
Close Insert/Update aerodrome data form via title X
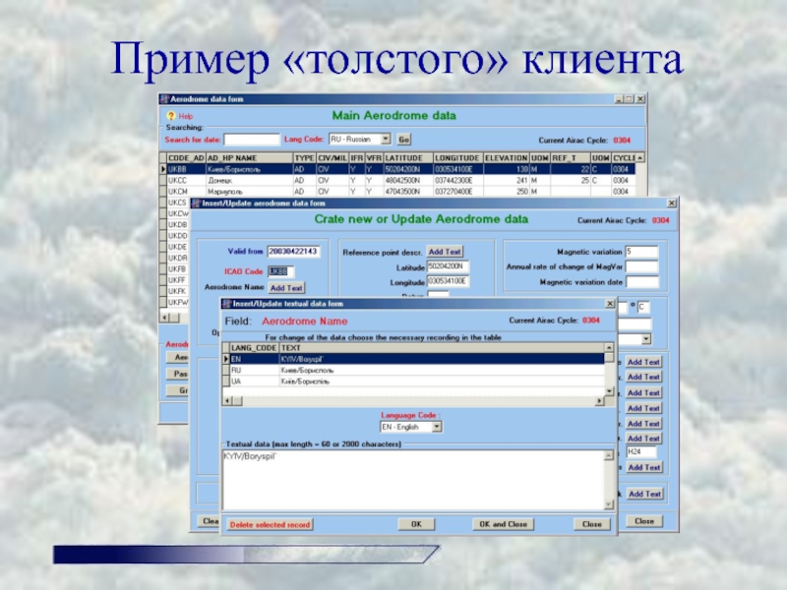pyautogui.click(x=672, y=204)
